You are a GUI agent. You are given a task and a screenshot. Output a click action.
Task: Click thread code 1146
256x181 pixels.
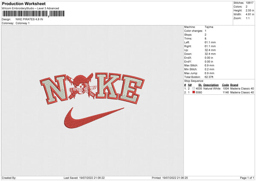[226, 93]
